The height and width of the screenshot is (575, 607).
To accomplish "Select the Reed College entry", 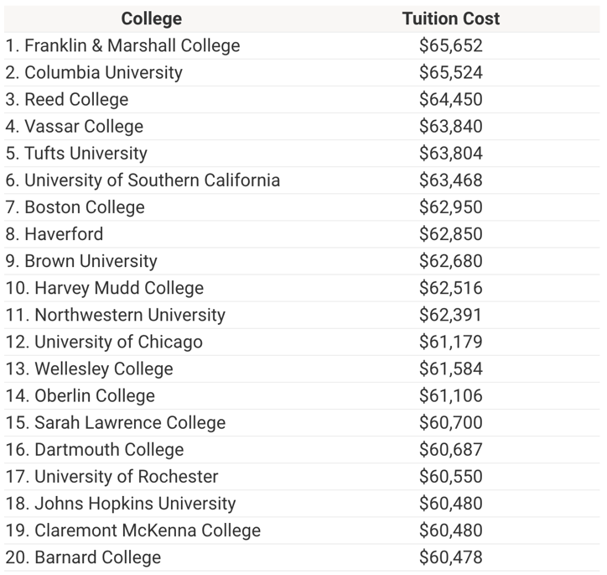I will pyautogui.click(x=66, y=99).
